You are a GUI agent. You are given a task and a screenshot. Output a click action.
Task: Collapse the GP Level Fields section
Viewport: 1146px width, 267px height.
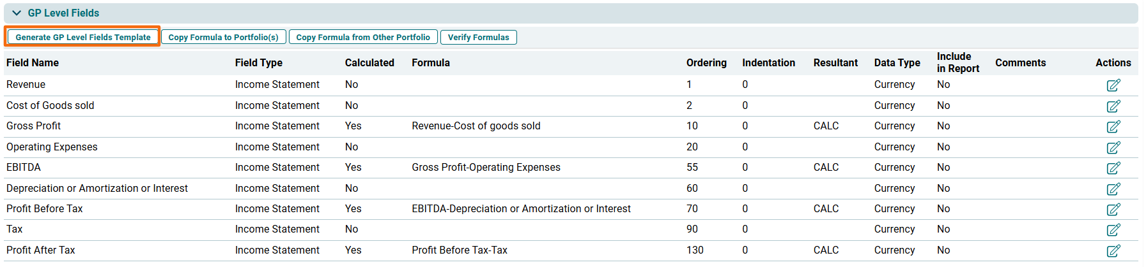coord(17,13)
